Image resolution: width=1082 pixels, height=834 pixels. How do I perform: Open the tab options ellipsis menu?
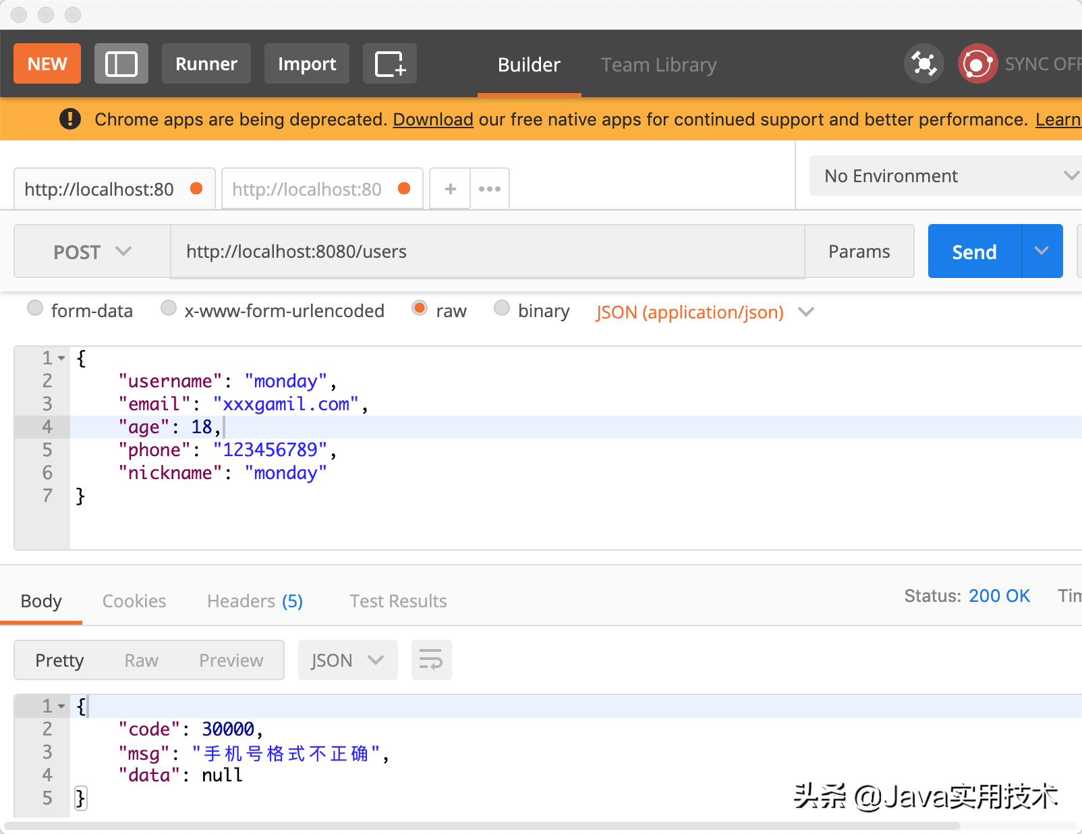pyautogui.click(x=490, y=189)
